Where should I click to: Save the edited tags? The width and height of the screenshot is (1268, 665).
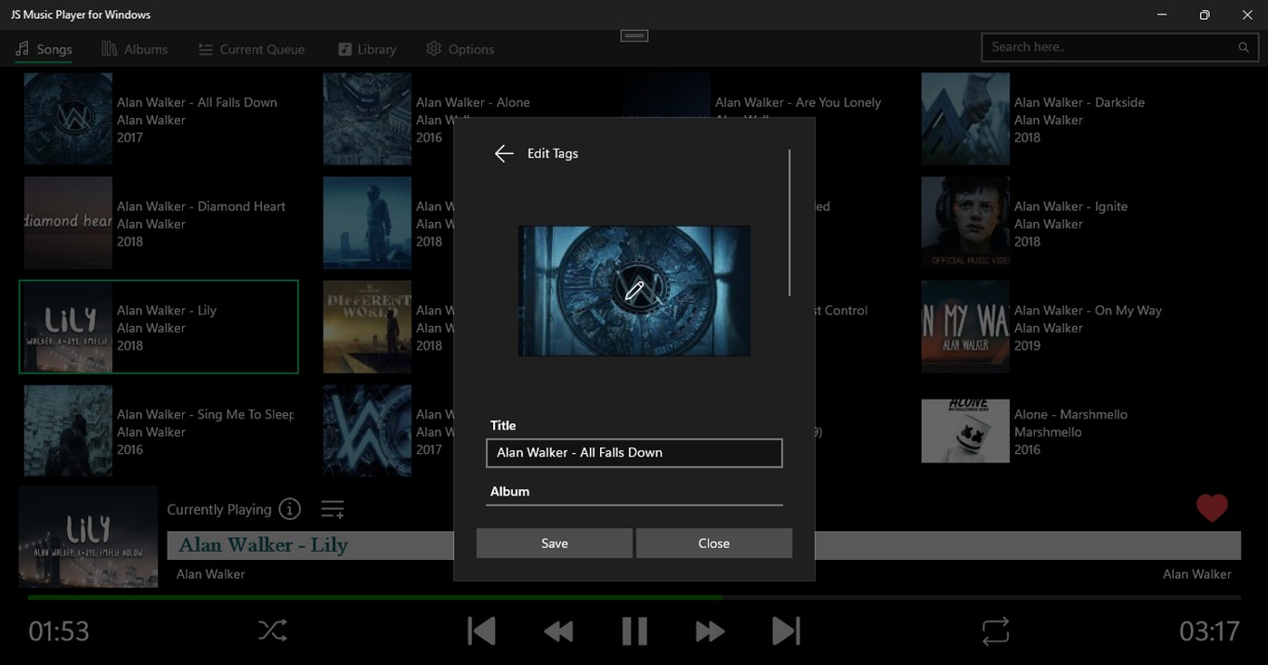coord(554,543)
